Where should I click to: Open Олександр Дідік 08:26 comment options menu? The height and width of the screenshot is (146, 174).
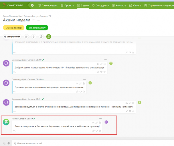point(85,79)
